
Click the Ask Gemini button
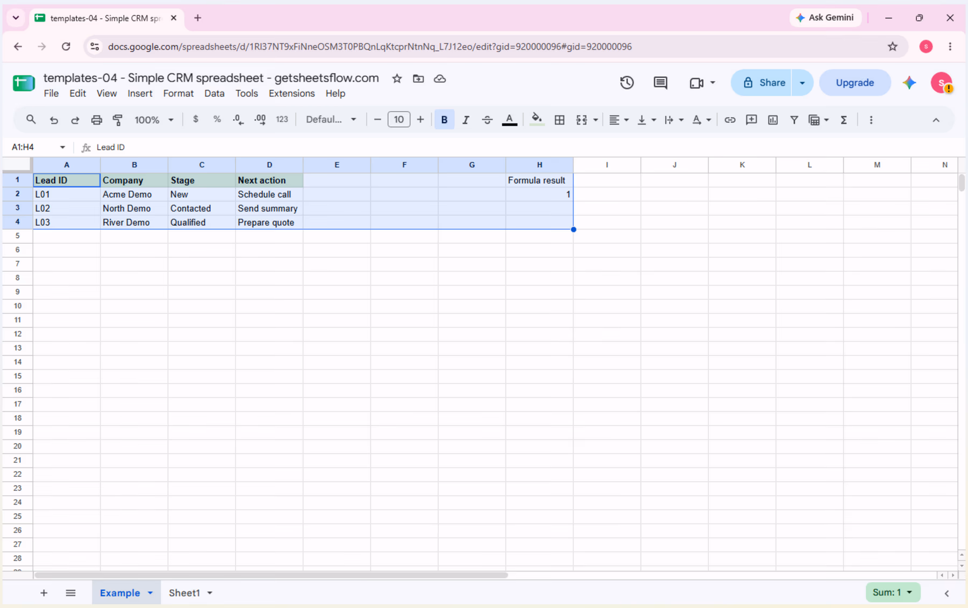coord(825,18)
